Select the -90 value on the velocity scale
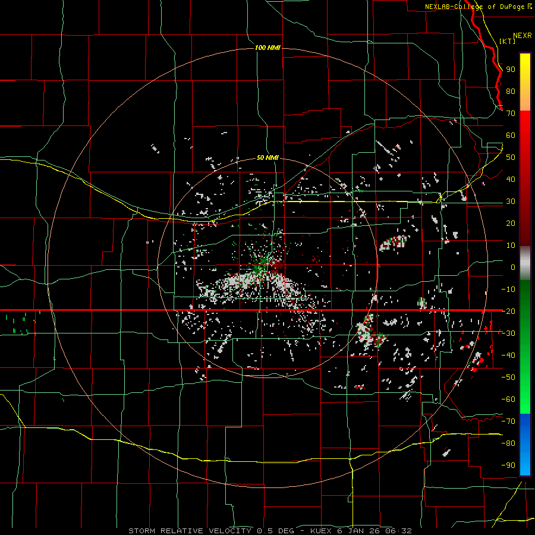Screen dimensions: 535x535 [x=508, y=465]
